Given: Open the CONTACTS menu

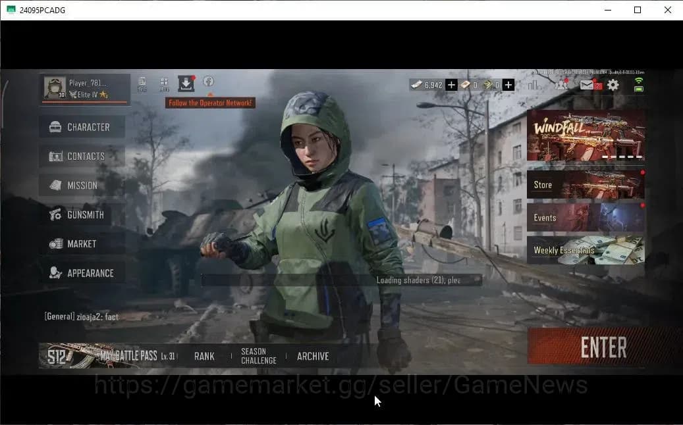Looking at the screenshot, I should click(x=82, y=156).
